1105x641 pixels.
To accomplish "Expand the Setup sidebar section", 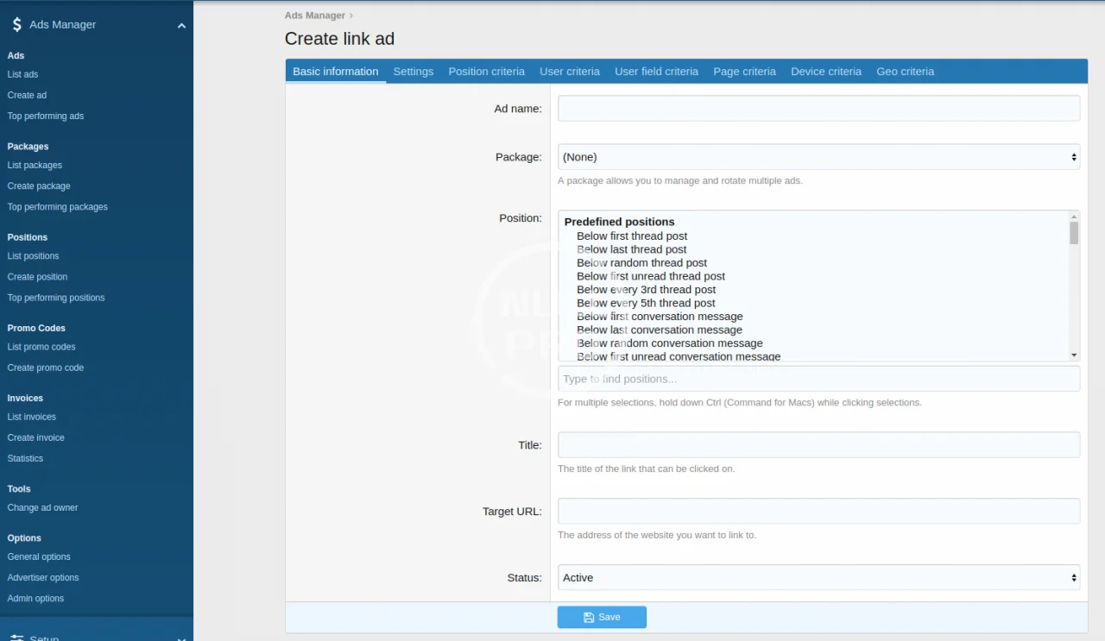I will (x=181, y=638).
